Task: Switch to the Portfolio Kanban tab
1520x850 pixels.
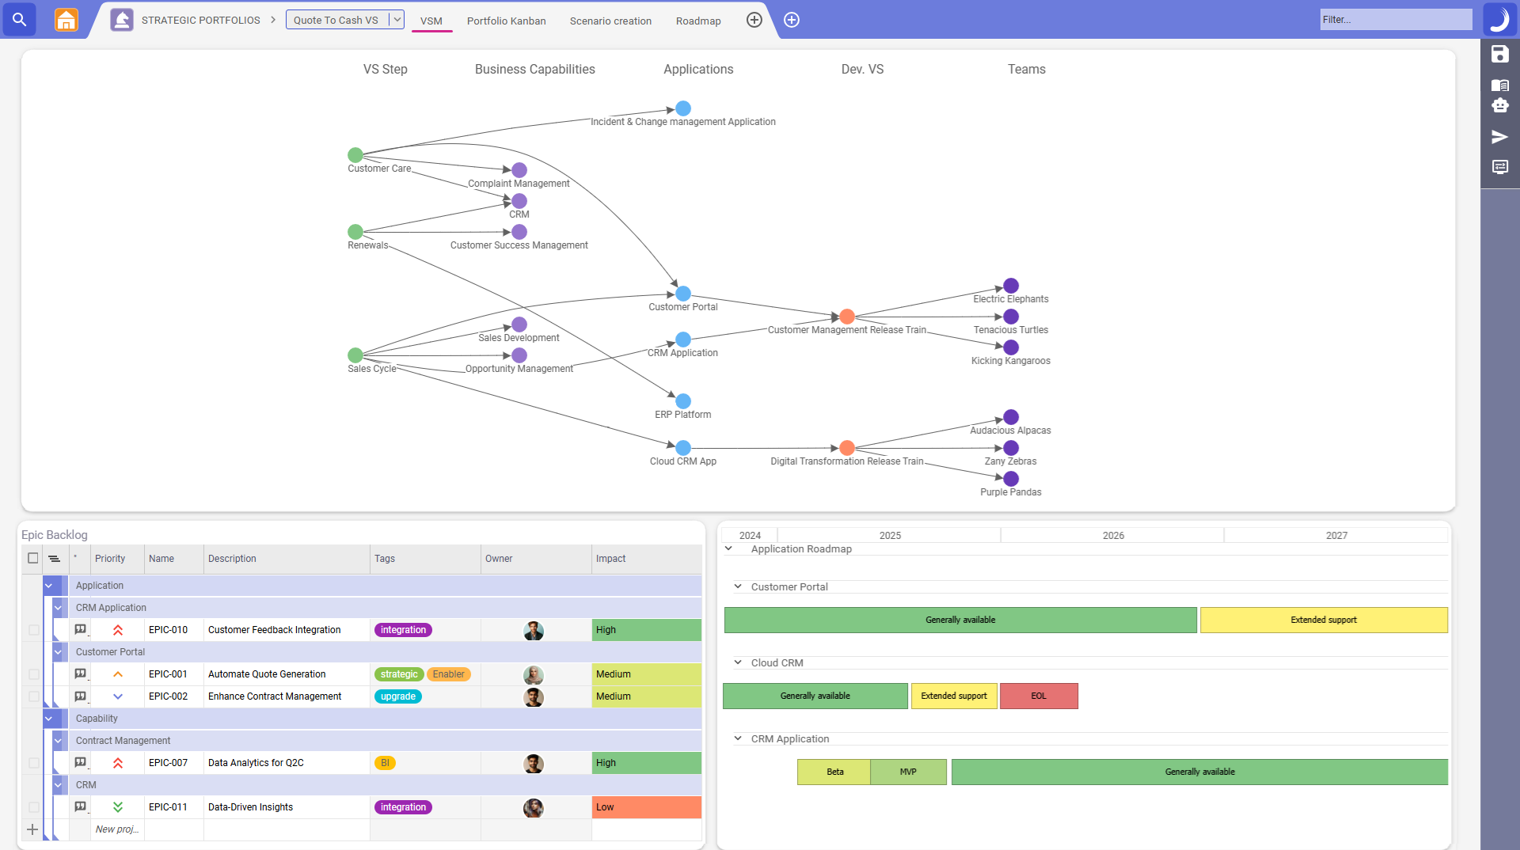Action: (506, 21)
